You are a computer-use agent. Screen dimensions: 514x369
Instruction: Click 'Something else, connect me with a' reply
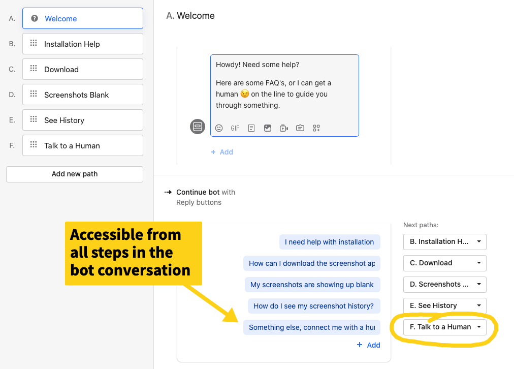[312, 327]
